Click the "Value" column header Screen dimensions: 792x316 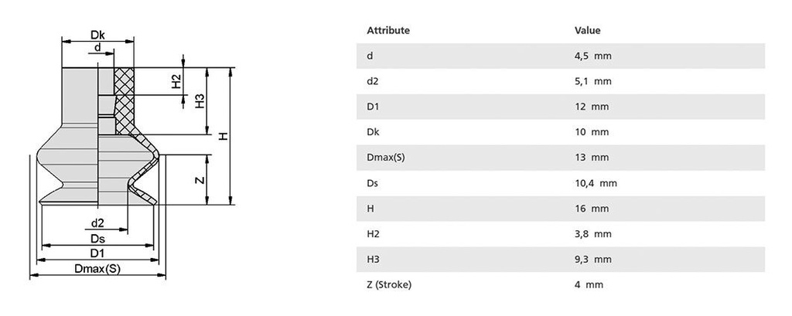(x=587, y=31)
